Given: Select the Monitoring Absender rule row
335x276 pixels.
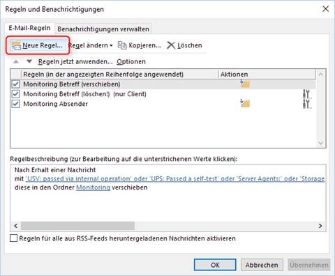Looking at the screenshot, I should click(163, 104).
